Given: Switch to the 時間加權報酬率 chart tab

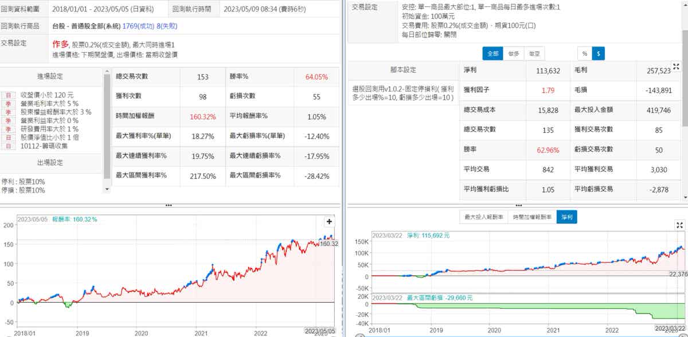Looking at the screenshot, I should (x=533, y=217).
